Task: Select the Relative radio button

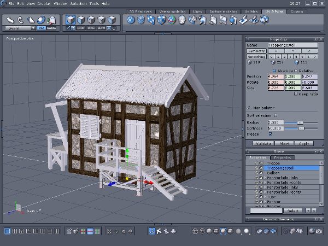Action: (x=296, y=71)
